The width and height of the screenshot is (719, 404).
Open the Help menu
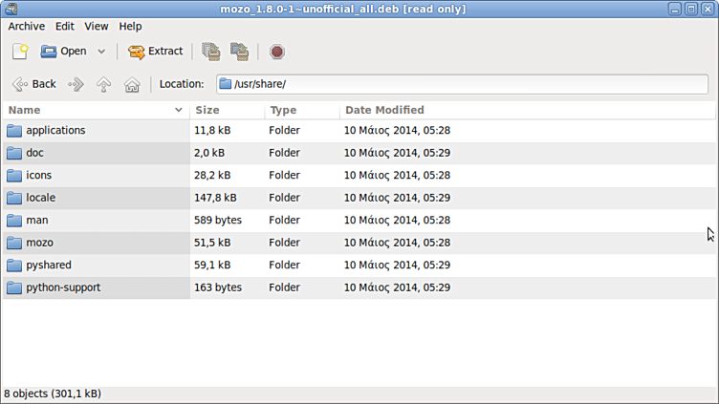(130, 27)
